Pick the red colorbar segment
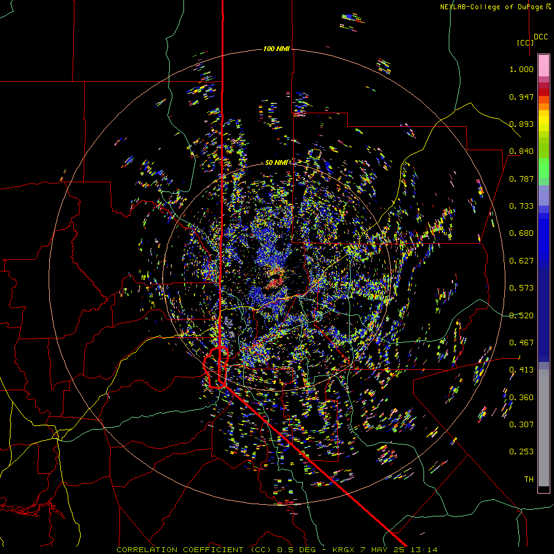 (x=544, y=92)
